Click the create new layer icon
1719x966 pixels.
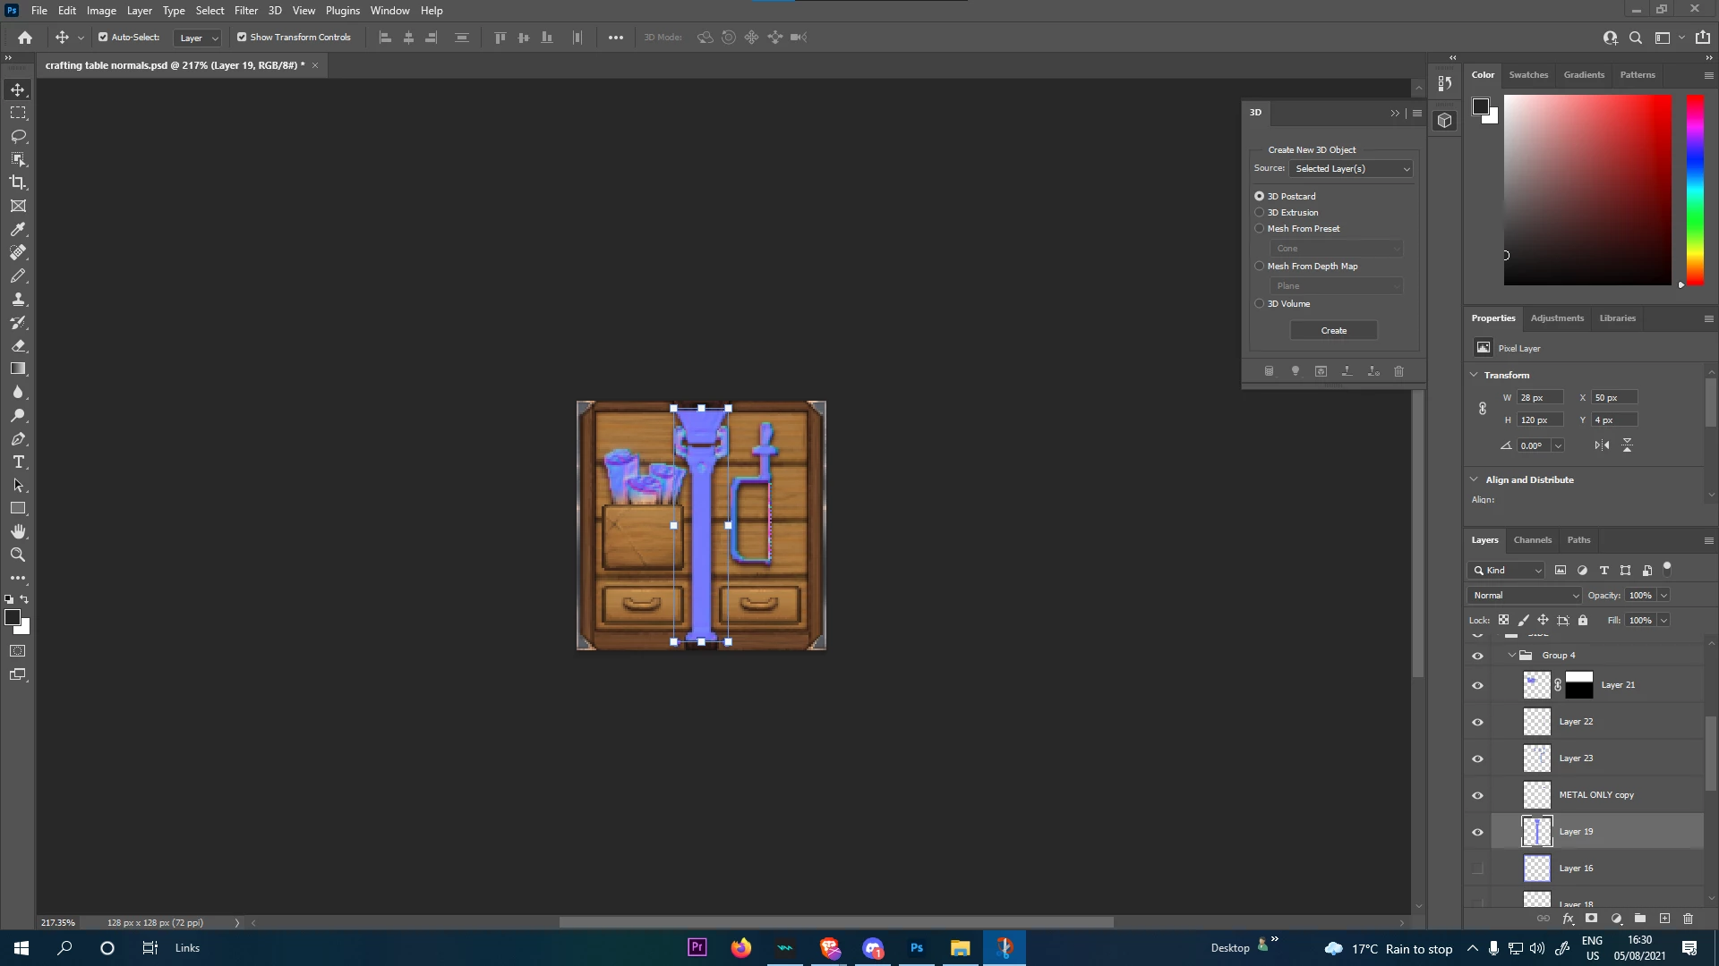click(x=1664, y=919)
